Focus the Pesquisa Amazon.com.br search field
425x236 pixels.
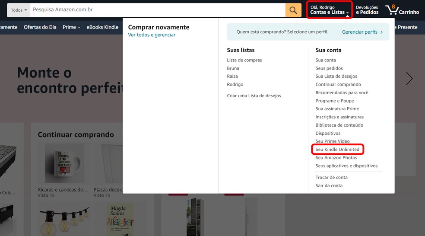click(158, 10)
